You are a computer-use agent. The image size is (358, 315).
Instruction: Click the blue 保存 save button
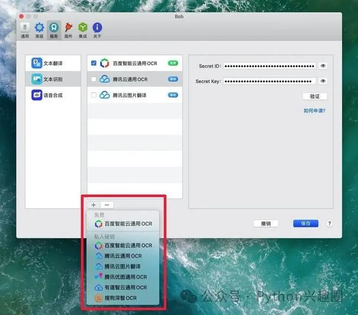pos(306,223)
